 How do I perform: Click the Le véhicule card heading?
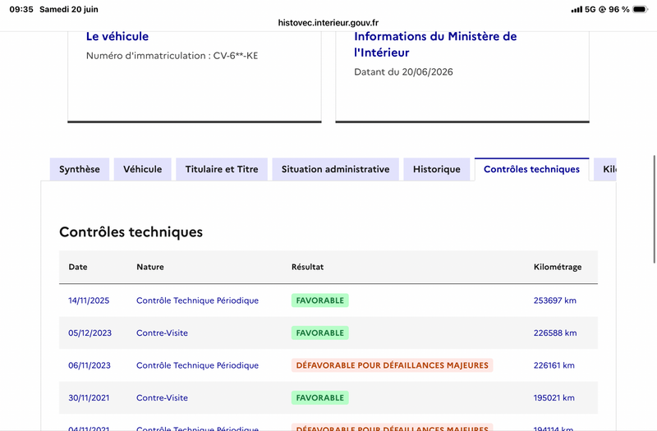click(x=117, y=36)
